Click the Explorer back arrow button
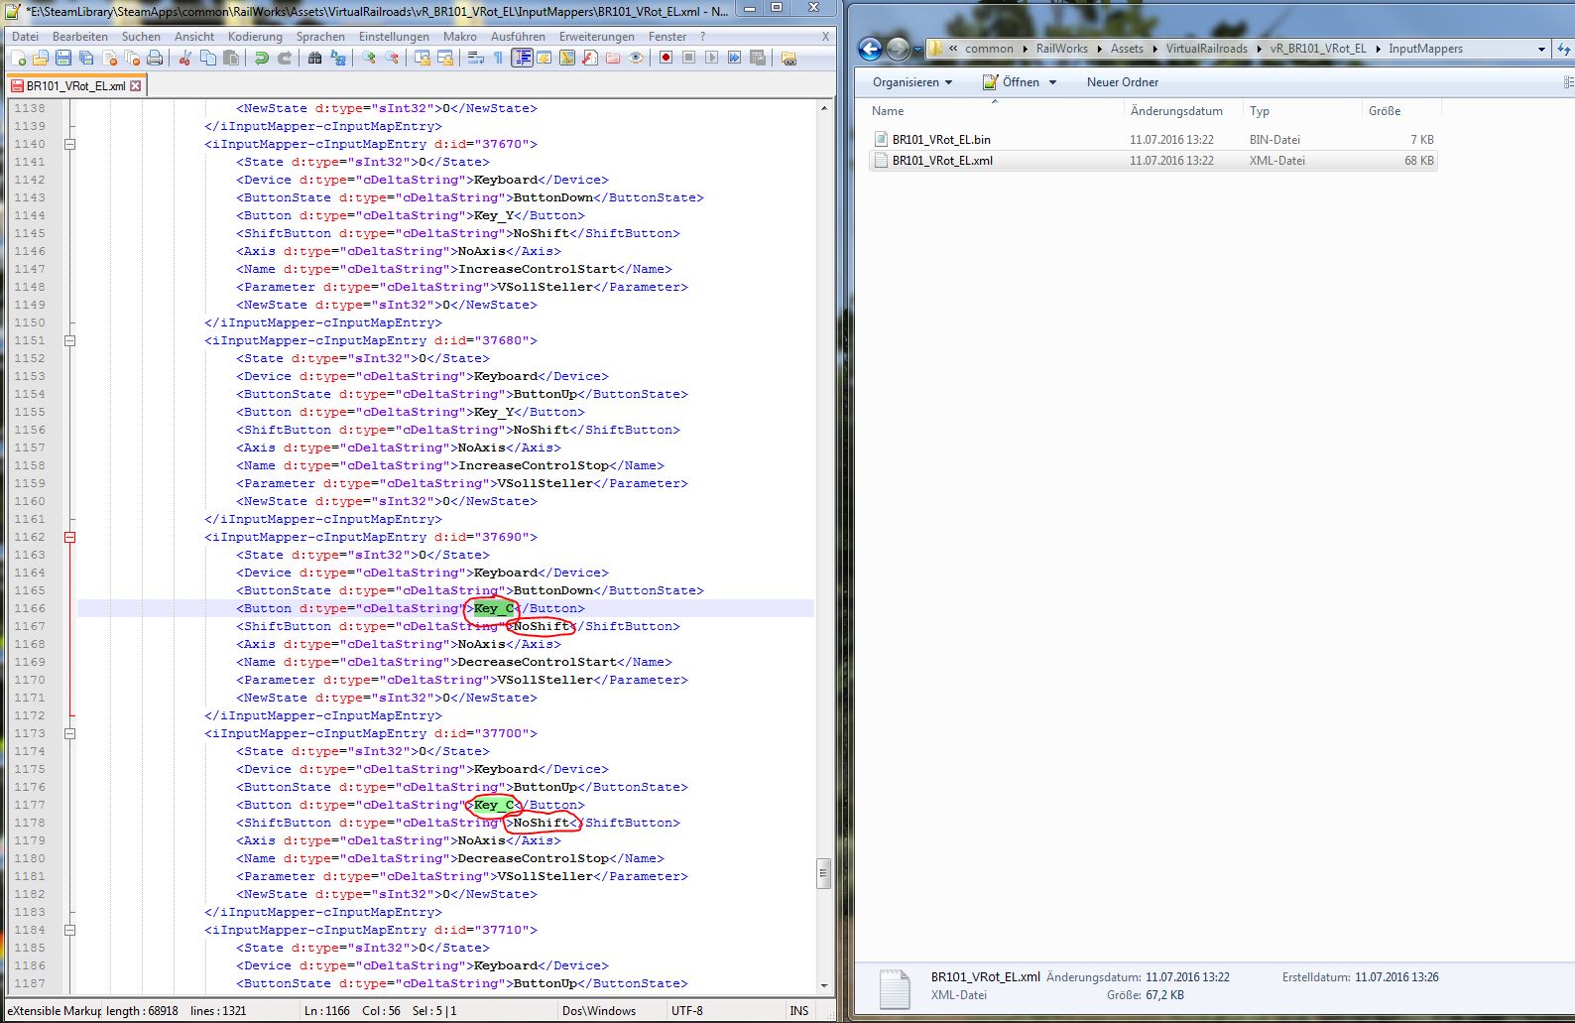1575x1023 pixels. click(870, 49)
